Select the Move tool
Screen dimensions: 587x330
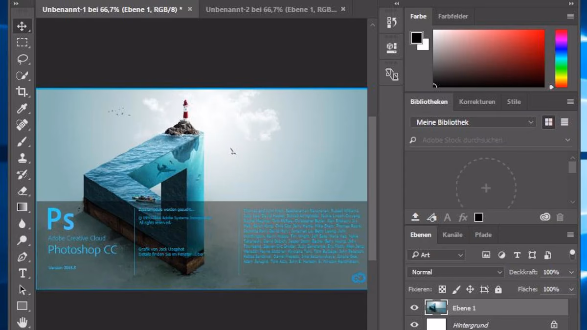[23, 25]
